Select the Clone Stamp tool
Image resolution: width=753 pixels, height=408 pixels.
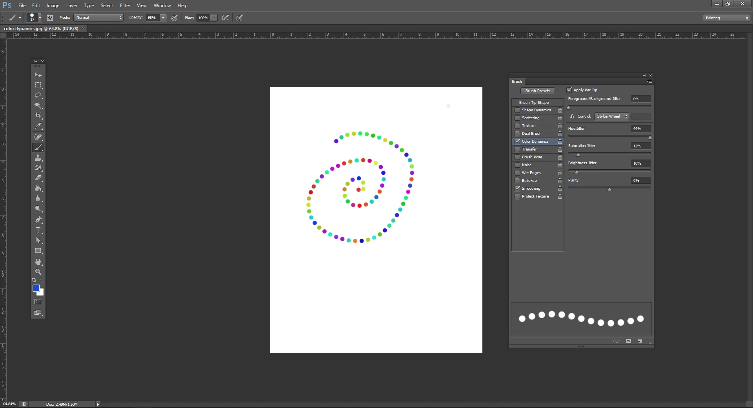38,158
